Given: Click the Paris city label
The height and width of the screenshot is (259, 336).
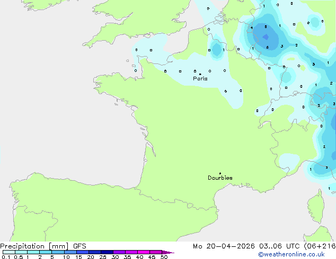Looking at the screenshot, I should pyautogui.click(x=200, y=78).
